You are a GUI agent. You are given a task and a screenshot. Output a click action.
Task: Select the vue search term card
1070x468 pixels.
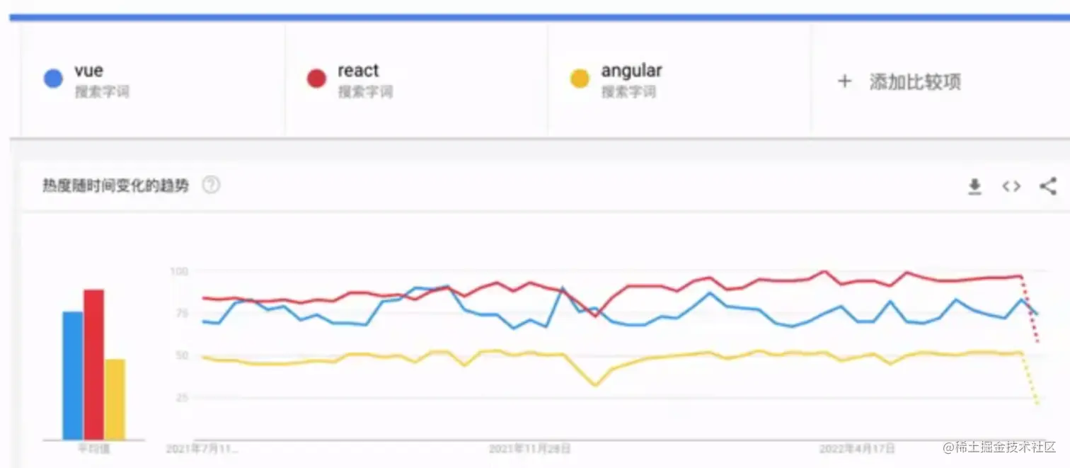coord(153,80)
